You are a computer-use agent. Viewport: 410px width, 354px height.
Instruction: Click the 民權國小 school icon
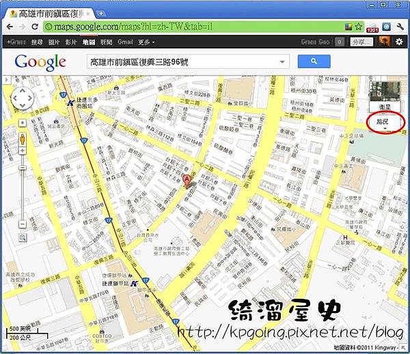coord(273,229)
